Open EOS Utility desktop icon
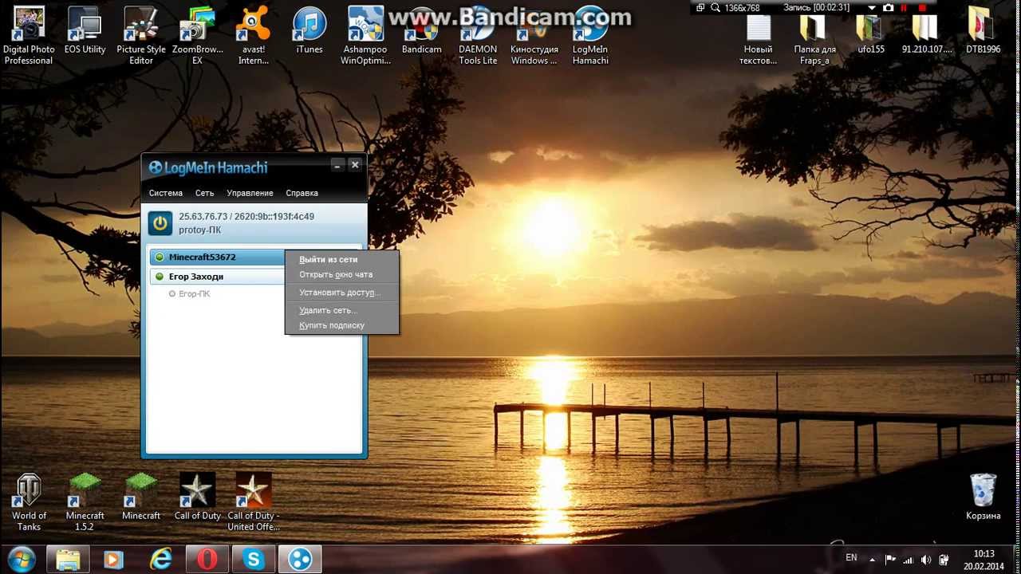This screenshot has height=574, width=1021. [x=85, y=32]
